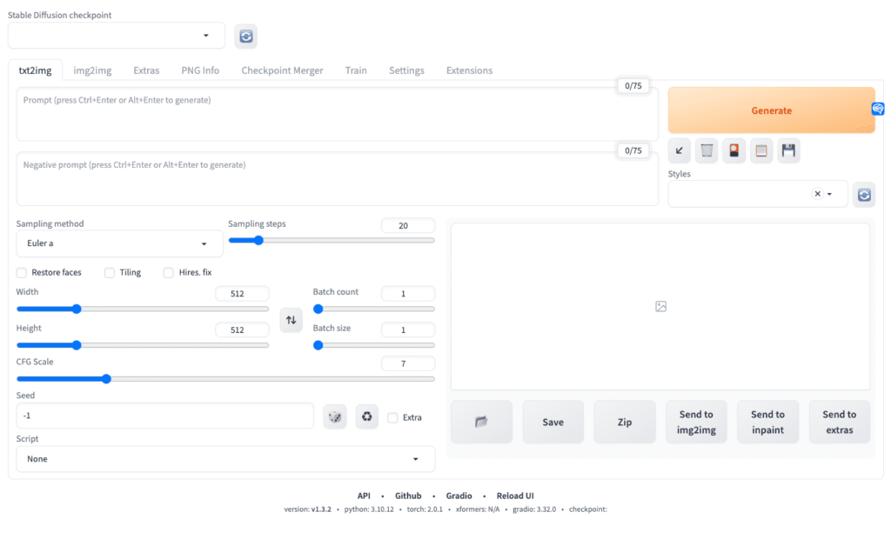
Task: Open the Script dropdown showing None
Action: click(x=225, y=459)
